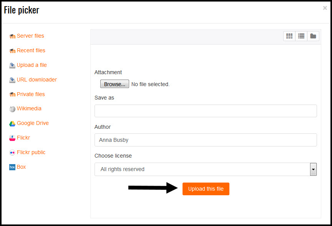The height and width of the screenshot is (226, 332).
Task: Open Private files repository
Action: [31, 94]
